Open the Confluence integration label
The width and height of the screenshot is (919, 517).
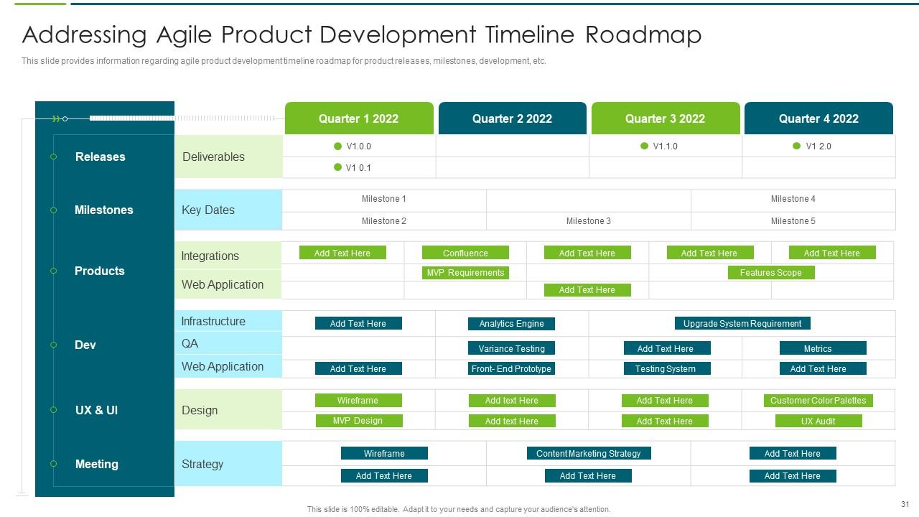pos(465,253)
